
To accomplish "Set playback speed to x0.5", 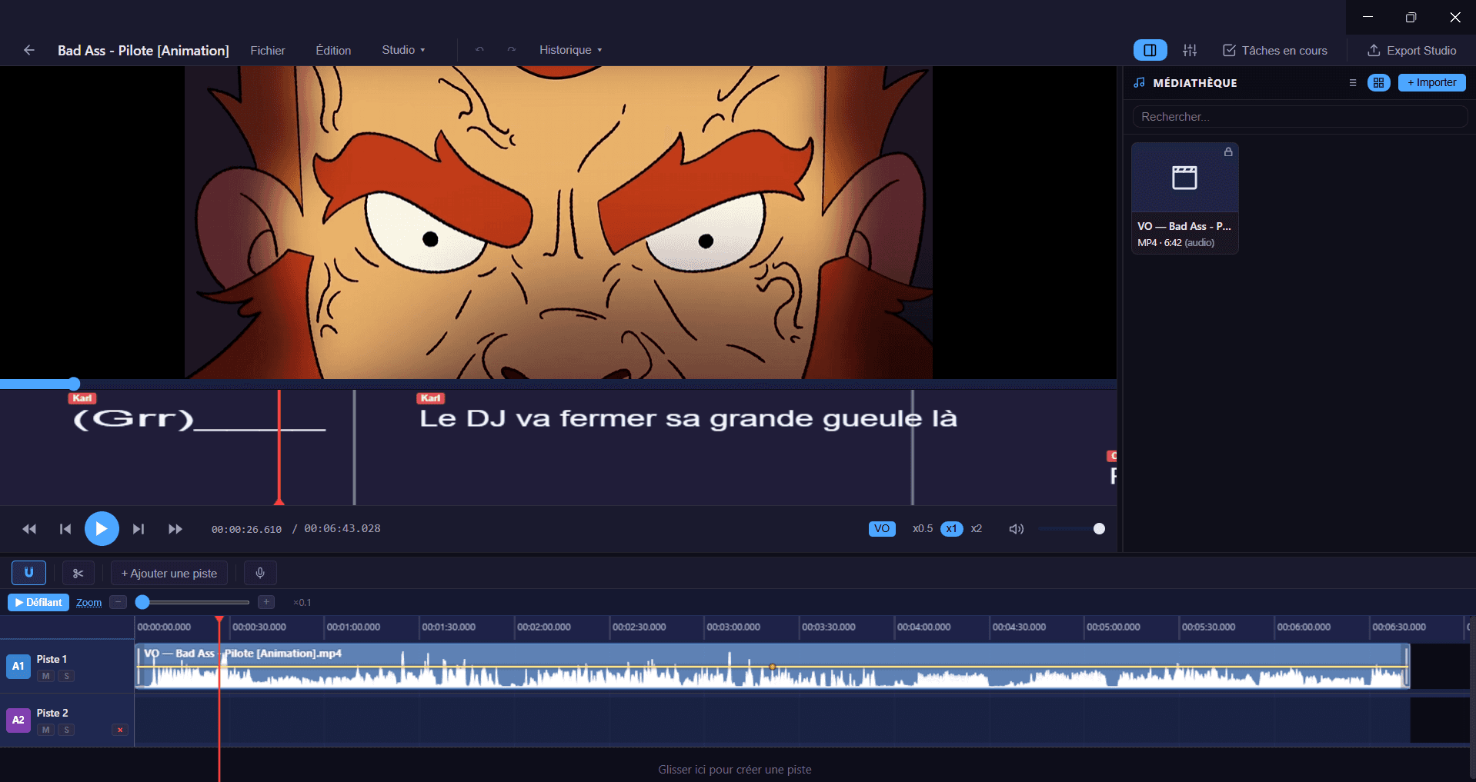I will tap(923, 529).
